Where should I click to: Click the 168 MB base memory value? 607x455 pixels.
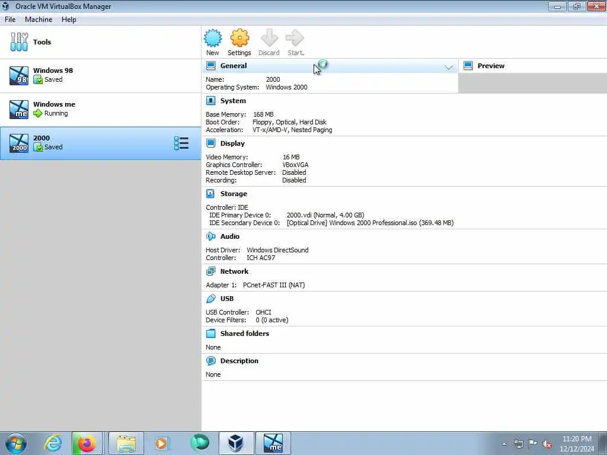click(x=263, y=114)
